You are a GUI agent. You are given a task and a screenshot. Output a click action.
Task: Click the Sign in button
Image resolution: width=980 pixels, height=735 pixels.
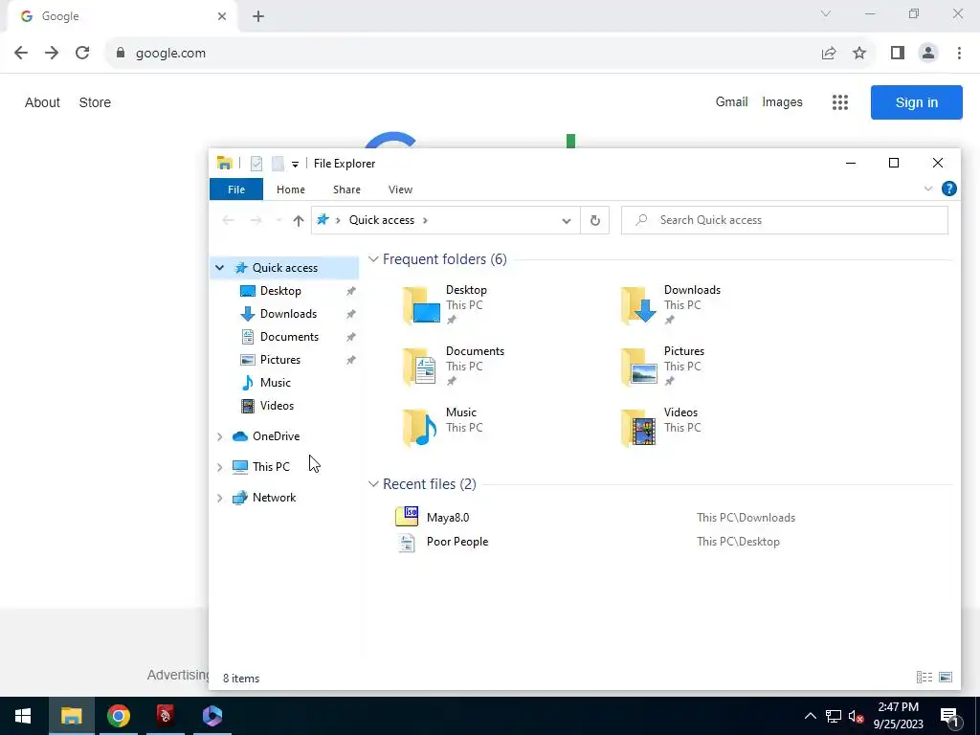916,102
